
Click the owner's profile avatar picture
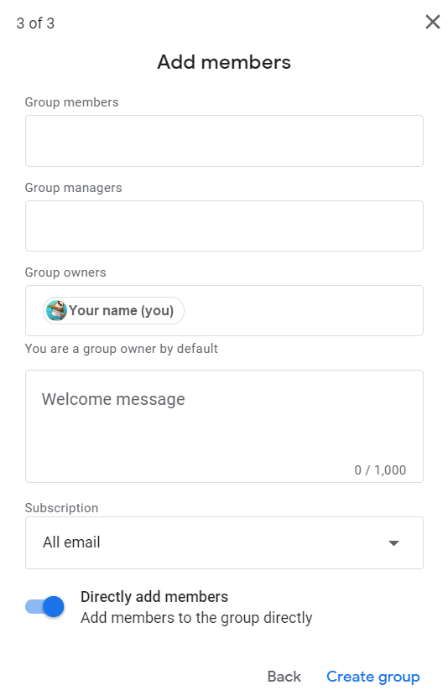(x=56, y=310)
